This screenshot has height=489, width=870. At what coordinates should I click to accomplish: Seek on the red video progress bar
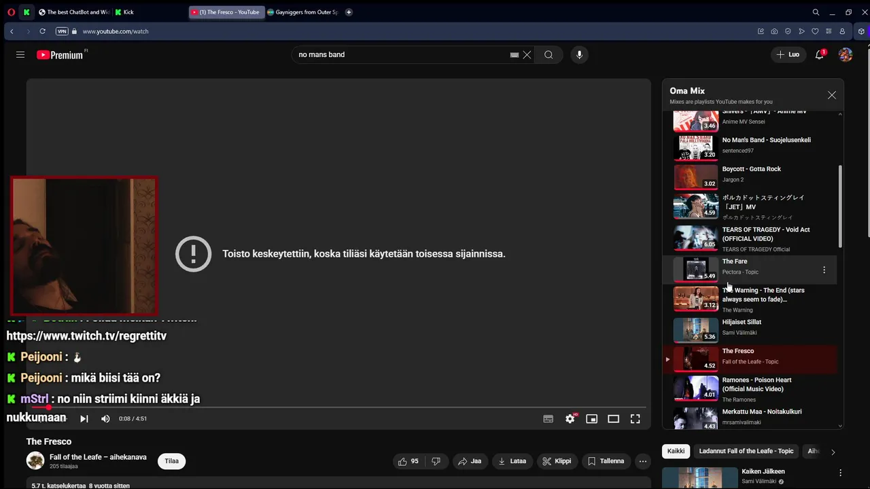click(x=338, y=407)
